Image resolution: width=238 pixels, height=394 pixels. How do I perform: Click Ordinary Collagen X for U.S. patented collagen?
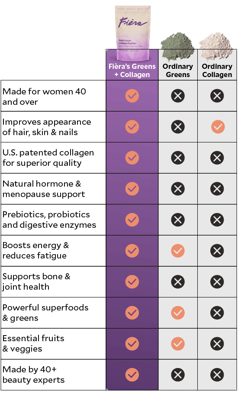(217, 158)
